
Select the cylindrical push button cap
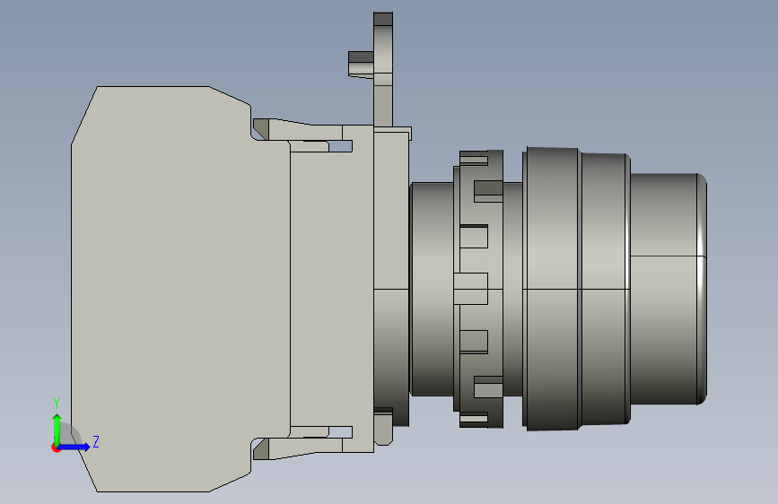coord(669,289)
